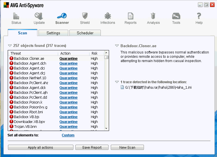
Task: Change Quarantine action for Trojan.VB.bnn
Action: click(69, 126)
